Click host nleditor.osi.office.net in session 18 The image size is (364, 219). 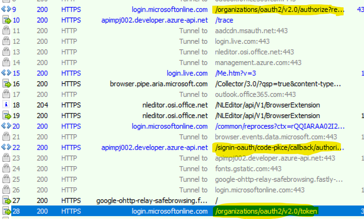click(175, 105)
